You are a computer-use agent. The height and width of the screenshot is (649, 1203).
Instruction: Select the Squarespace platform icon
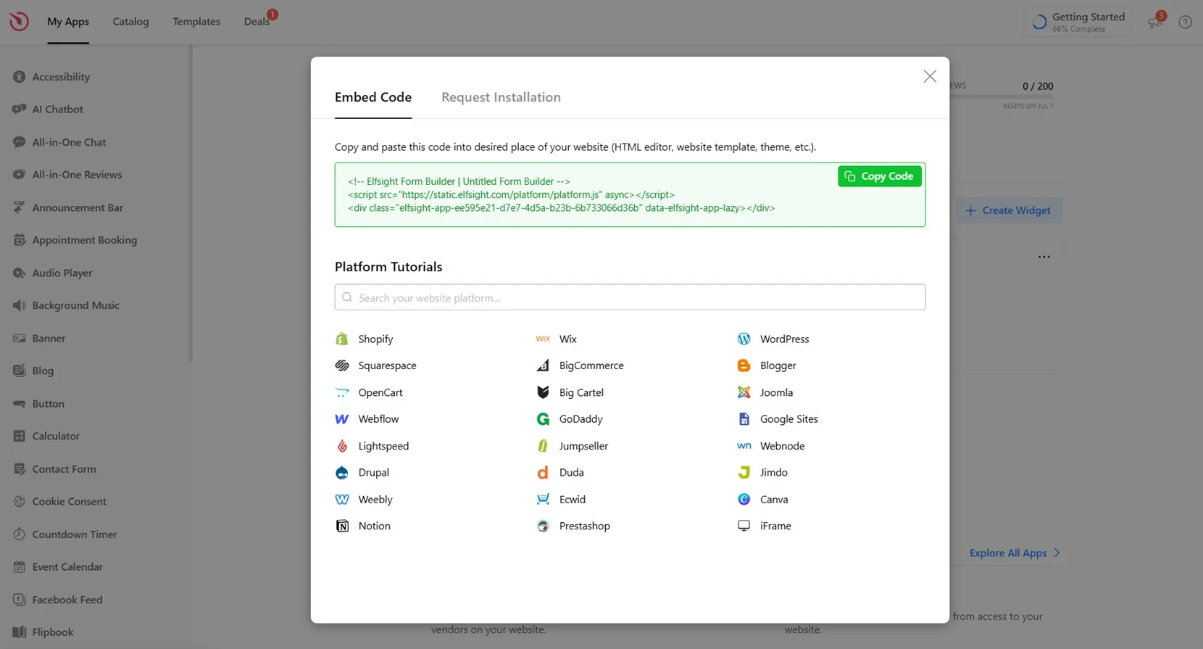point(342,365)
